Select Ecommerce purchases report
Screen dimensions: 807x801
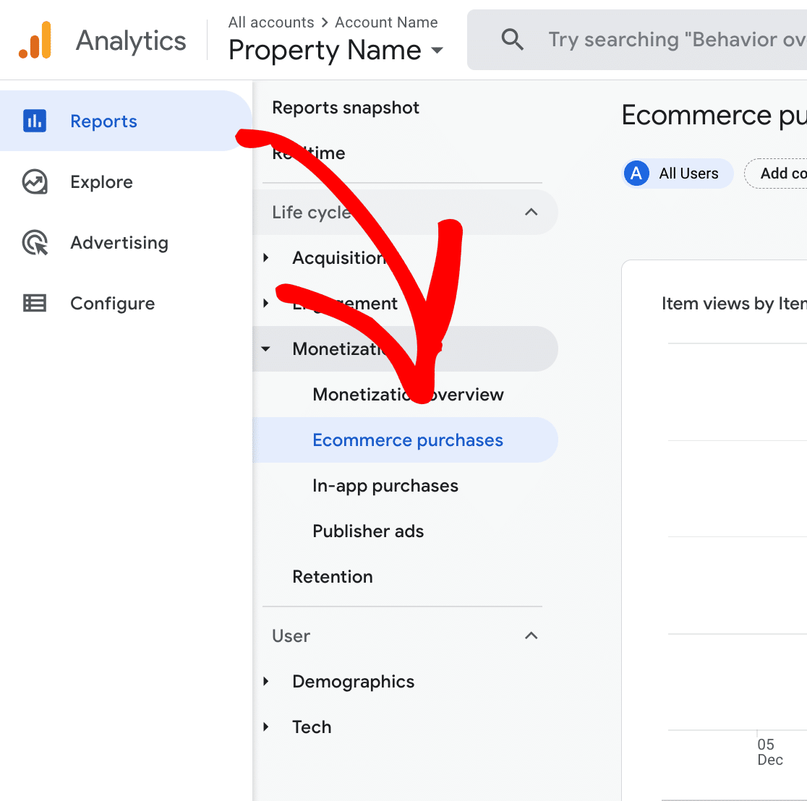point(407,440)
